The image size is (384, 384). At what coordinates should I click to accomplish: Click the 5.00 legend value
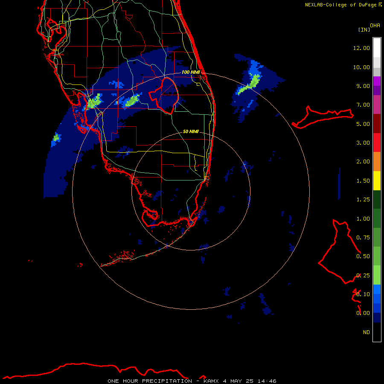coord(363,124)
